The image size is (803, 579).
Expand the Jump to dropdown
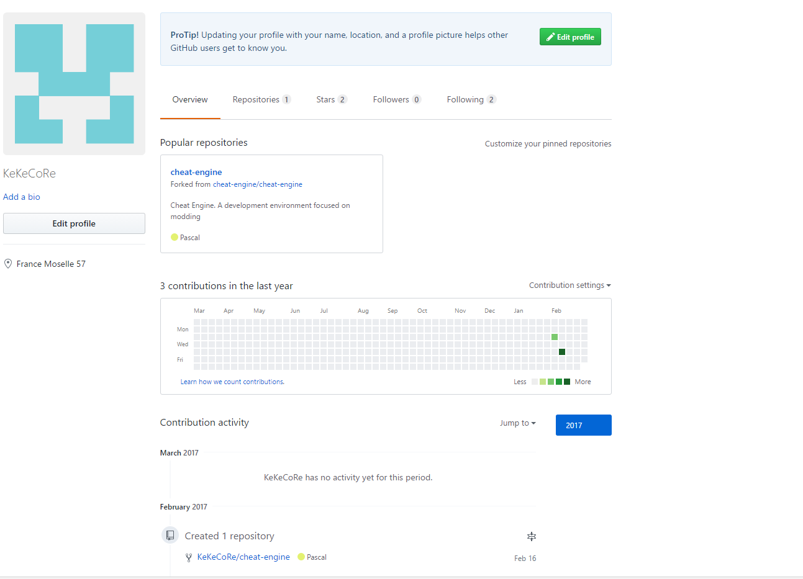pyautogui.click(x=518, y=423)
